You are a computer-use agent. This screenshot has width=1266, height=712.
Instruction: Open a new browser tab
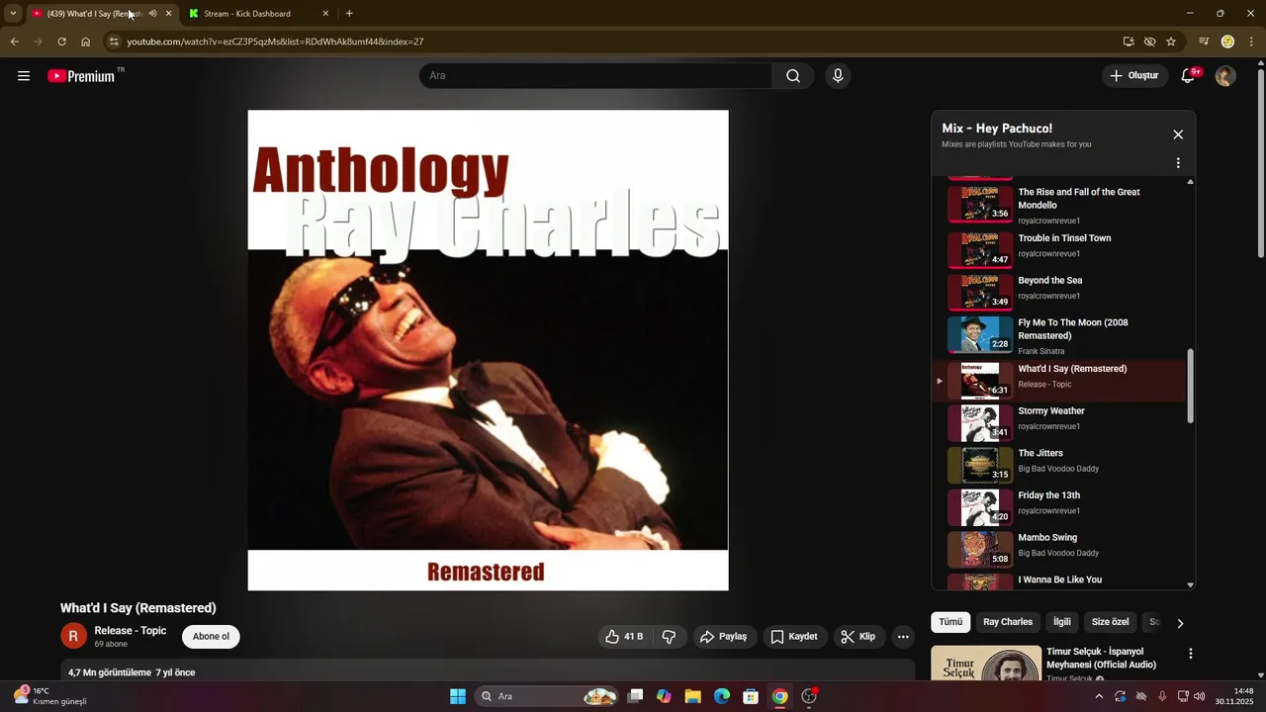pyautogui.click(x=349, y=14)
